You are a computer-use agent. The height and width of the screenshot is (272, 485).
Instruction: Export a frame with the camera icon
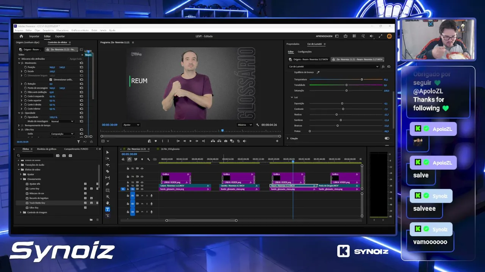(x=226, y=141)
